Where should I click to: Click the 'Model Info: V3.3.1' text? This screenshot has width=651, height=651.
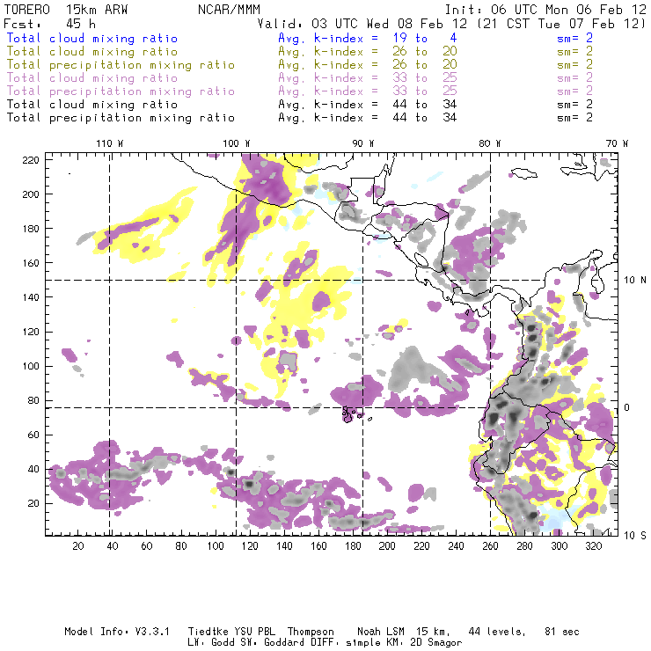point(117,632)
